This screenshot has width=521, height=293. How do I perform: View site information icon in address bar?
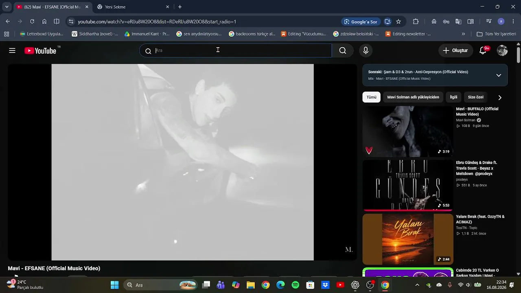point(71,22)
